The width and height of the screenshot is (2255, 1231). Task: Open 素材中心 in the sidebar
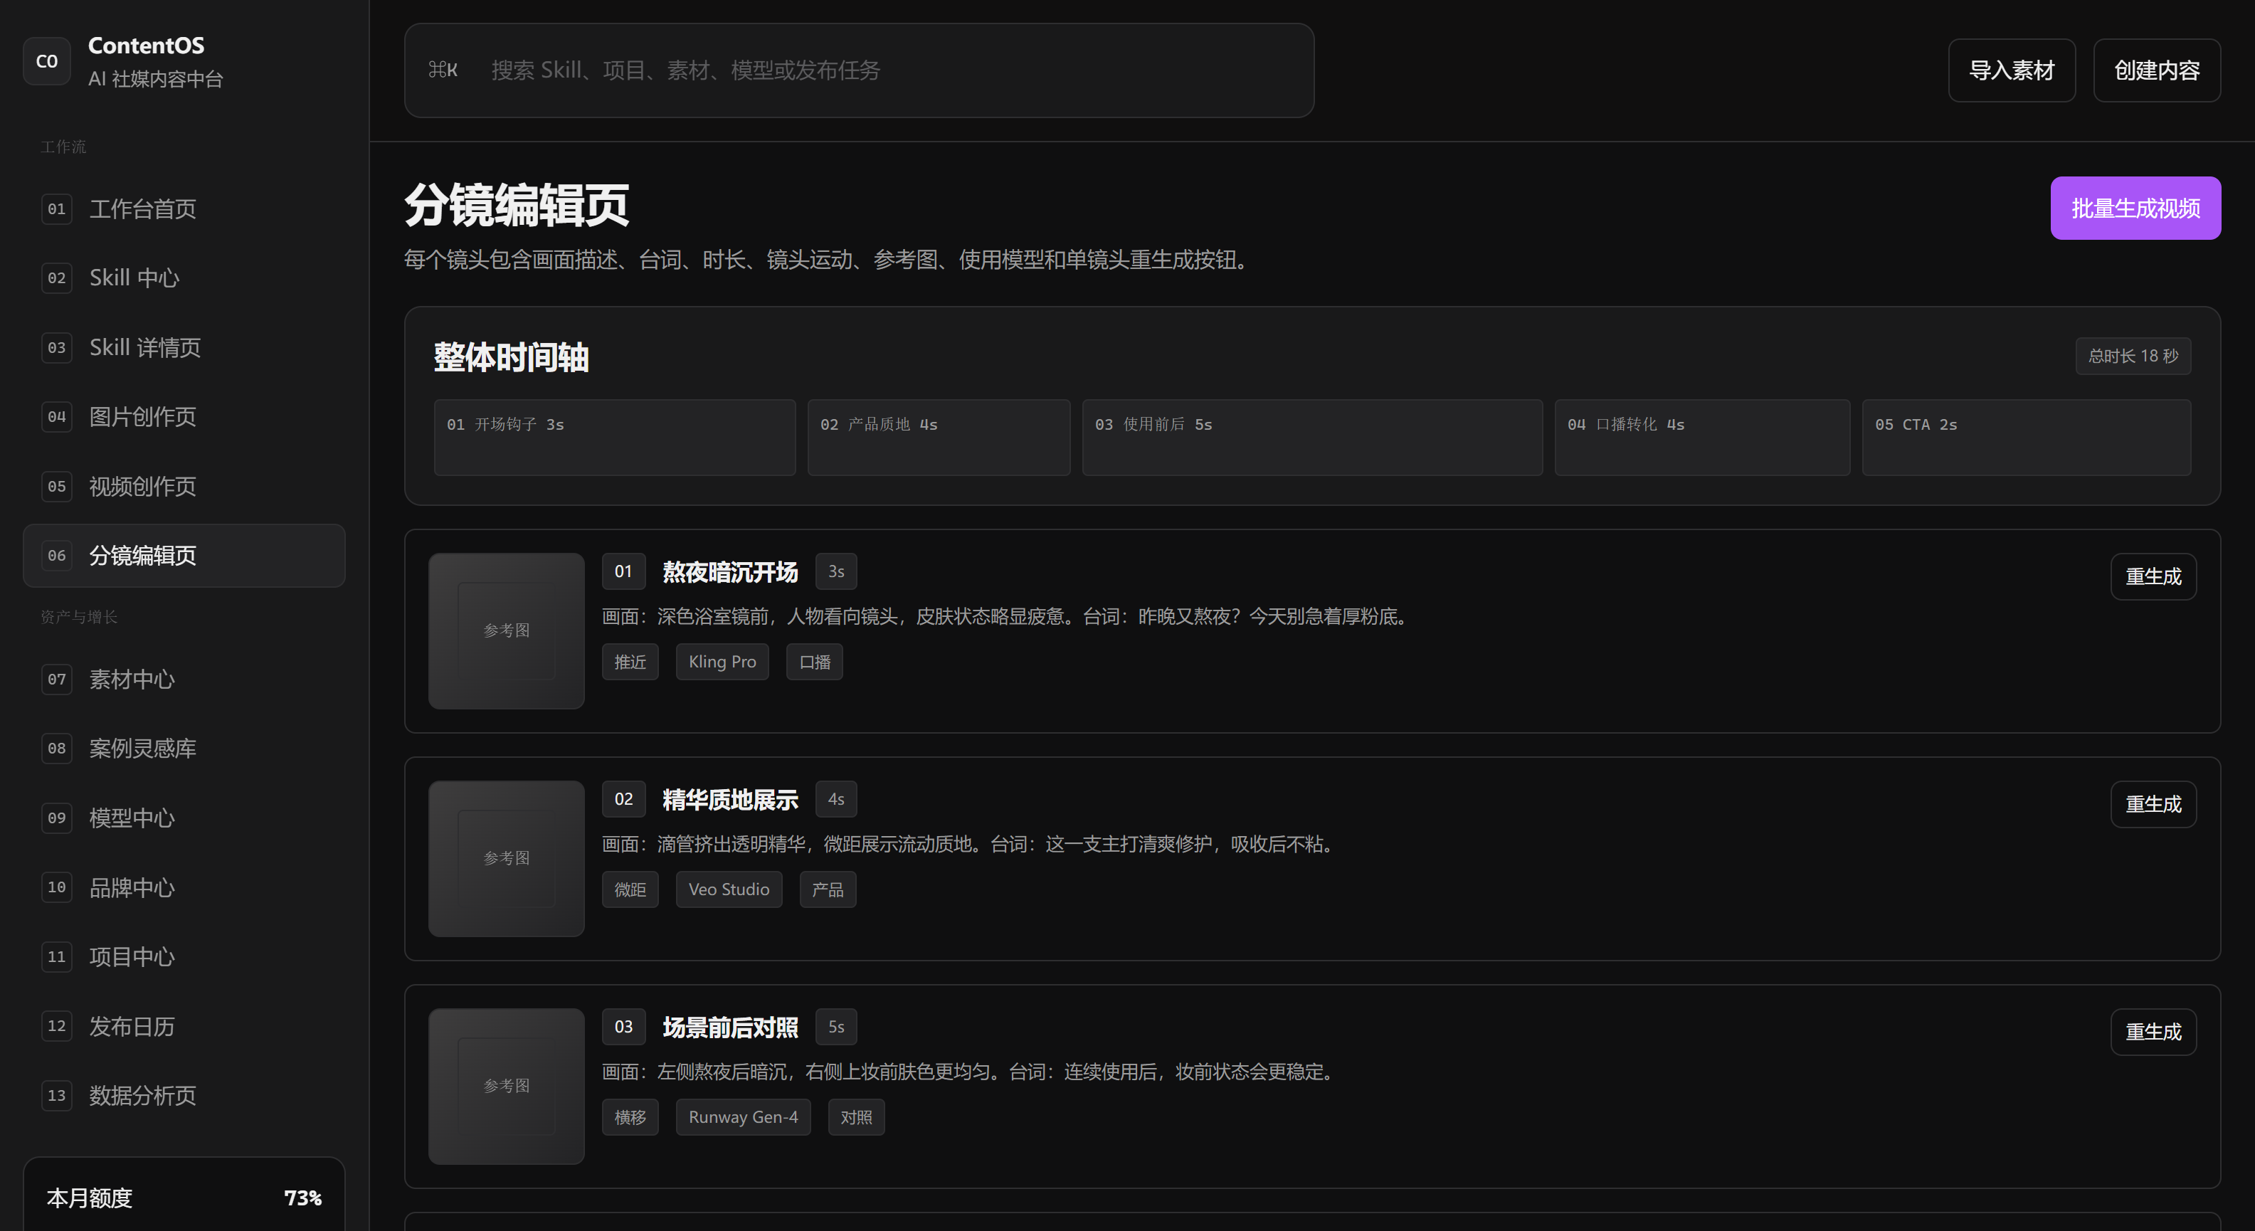coord(184,680)
